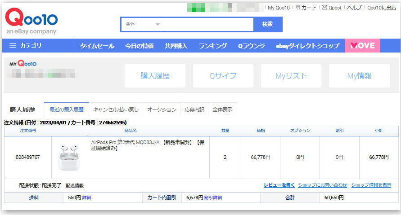The image size is (401, 215).
Task: Open the カート cart icon link
Action: 306,8
